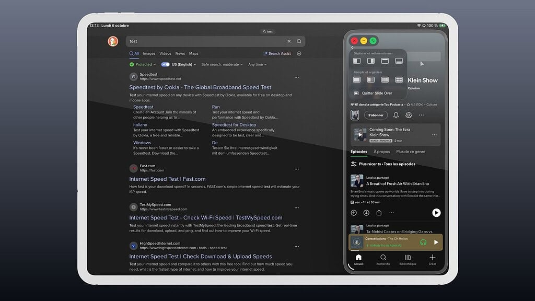Screen dimensions: 535x301
Task: Open Spotify Bibliothèque tab
Action: [x=408, y=259]
